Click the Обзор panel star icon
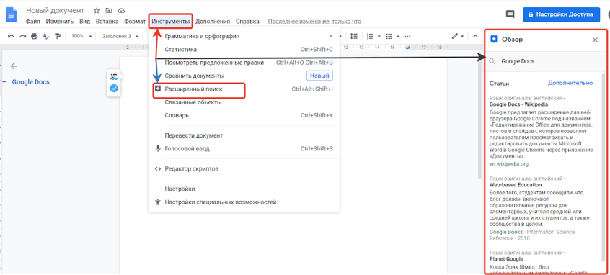This screenshot has width=610, height=275. click(x=494, y=39)
